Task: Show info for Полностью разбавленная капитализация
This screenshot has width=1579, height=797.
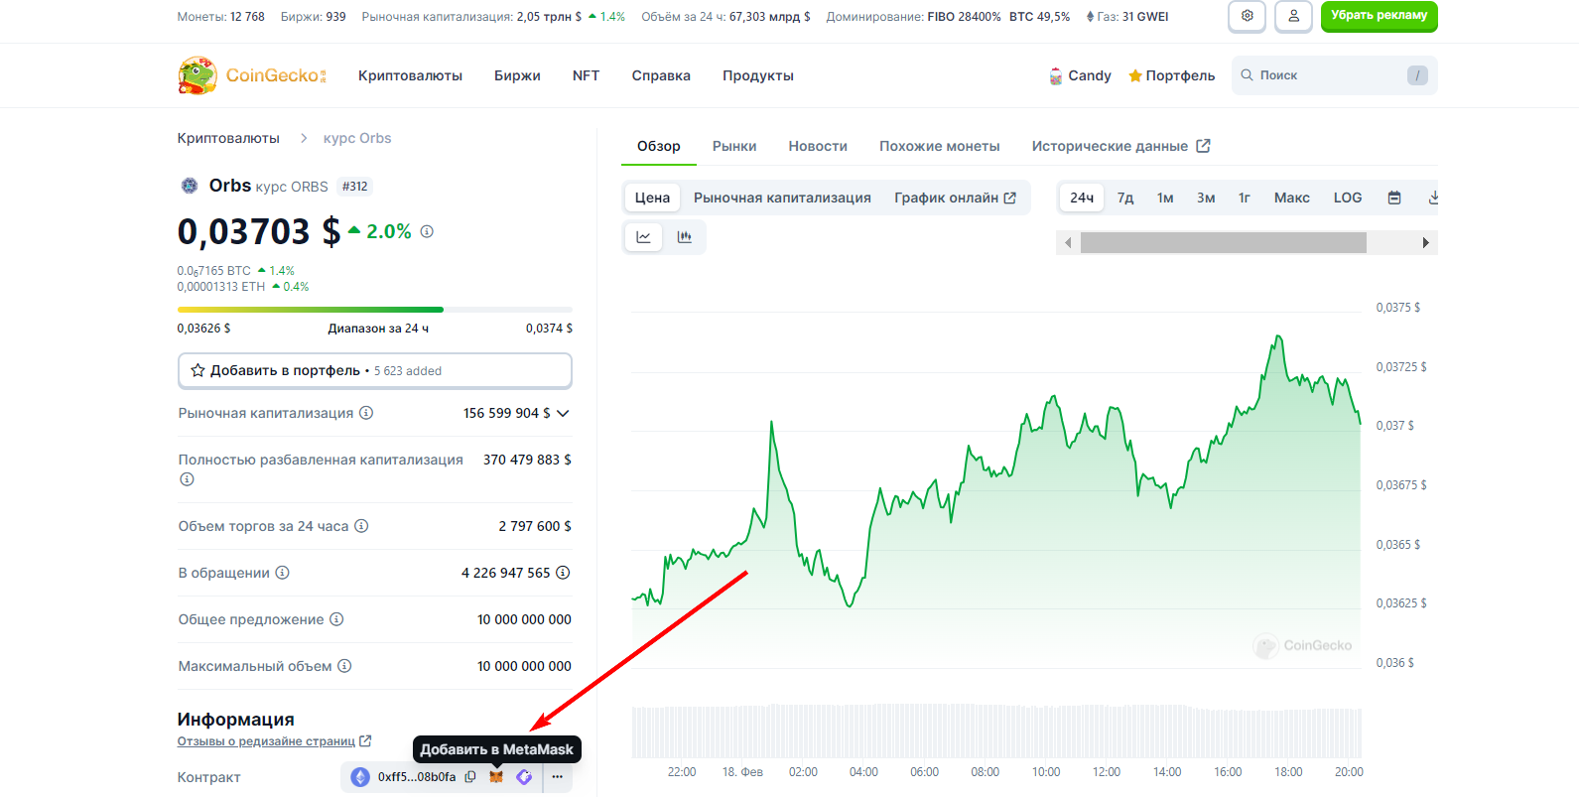Action: [187, 479]
